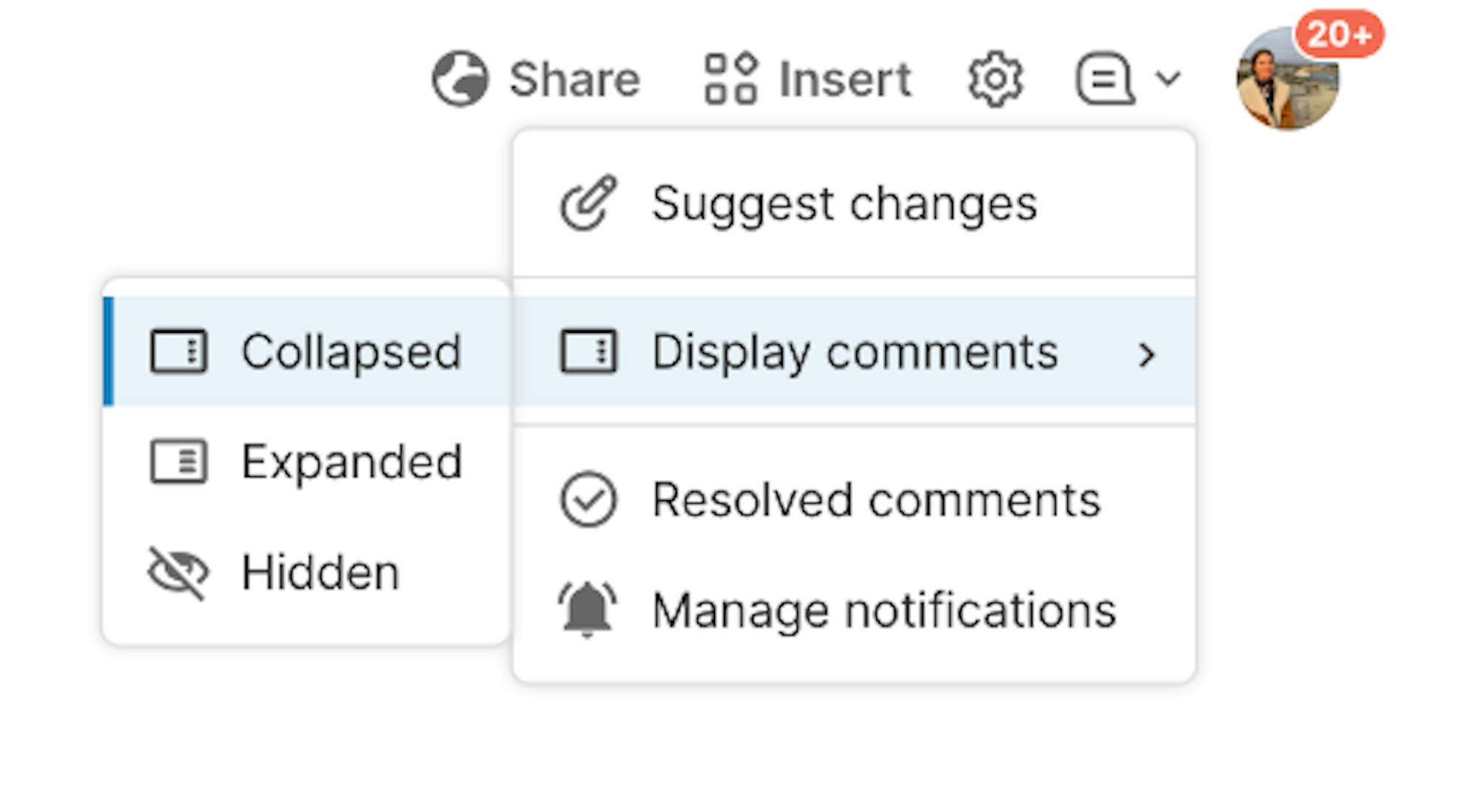
Task: Open Resolved comments from the menu
Action: coord(876,499)
